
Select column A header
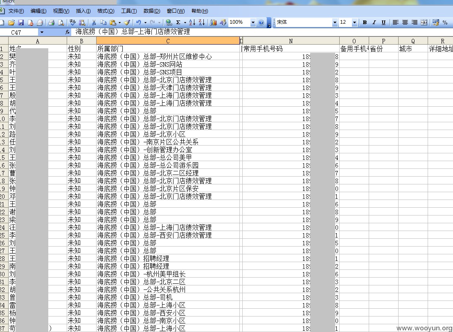click(x=38, y=41)
